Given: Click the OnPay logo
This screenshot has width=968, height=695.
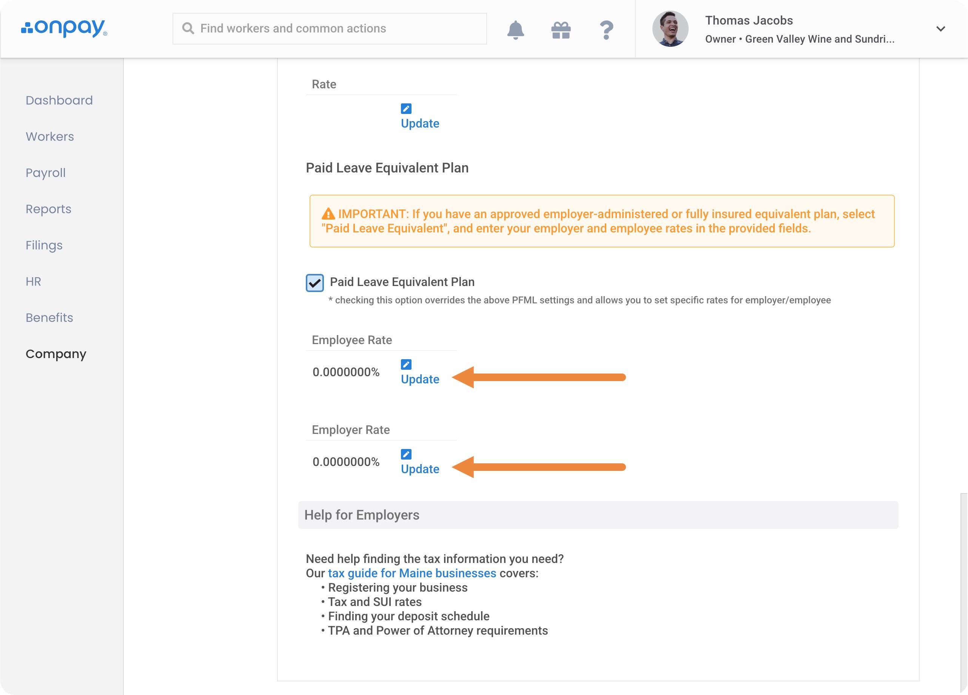Looking at the screenshot, I should coord(64,28).
